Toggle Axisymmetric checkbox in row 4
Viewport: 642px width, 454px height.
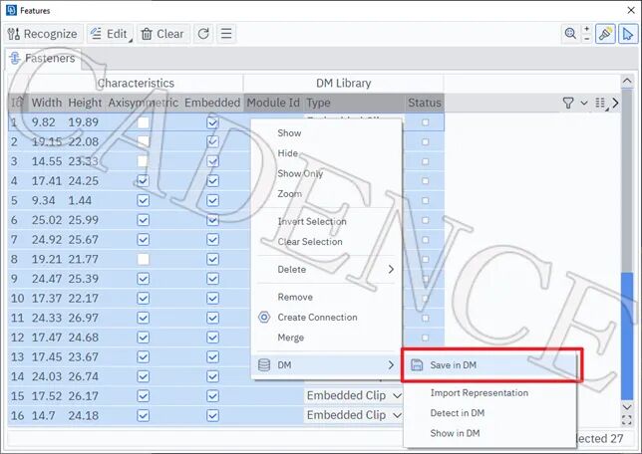143,181
